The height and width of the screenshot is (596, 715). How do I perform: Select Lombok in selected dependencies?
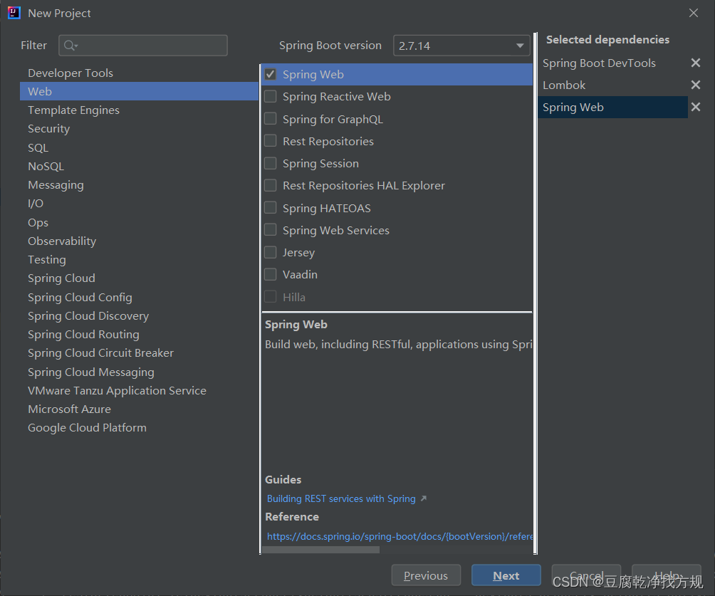tap(613, 85)
